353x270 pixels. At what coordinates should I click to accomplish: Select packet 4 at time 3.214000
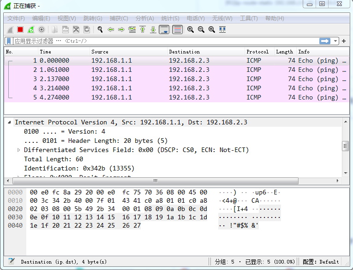click(177, 88)
